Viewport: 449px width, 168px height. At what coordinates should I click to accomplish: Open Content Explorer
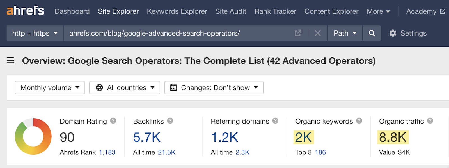331,11
